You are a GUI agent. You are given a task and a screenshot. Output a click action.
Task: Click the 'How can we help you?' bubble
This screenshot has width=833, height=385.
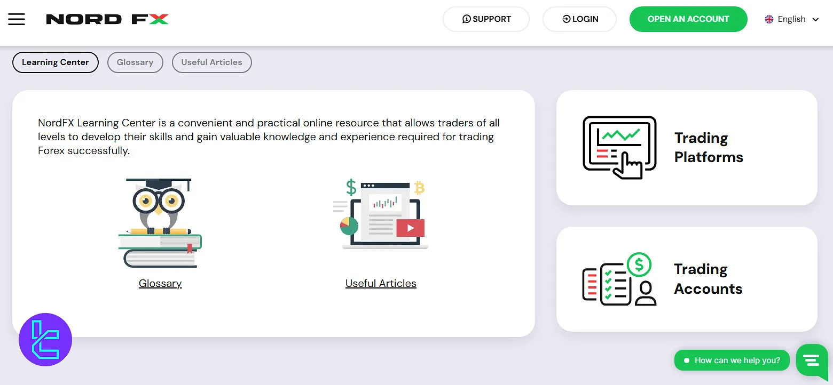pos(732,360)
